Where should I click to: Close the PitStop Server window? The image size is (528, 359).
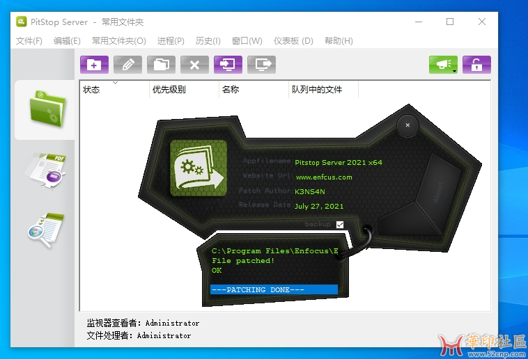(482, 22)
